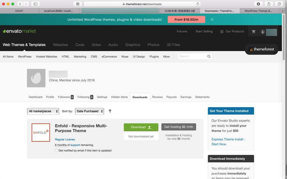Click the Envato Market logo
This screenshot has width=287, height=179.
click(x=19, y=31)
